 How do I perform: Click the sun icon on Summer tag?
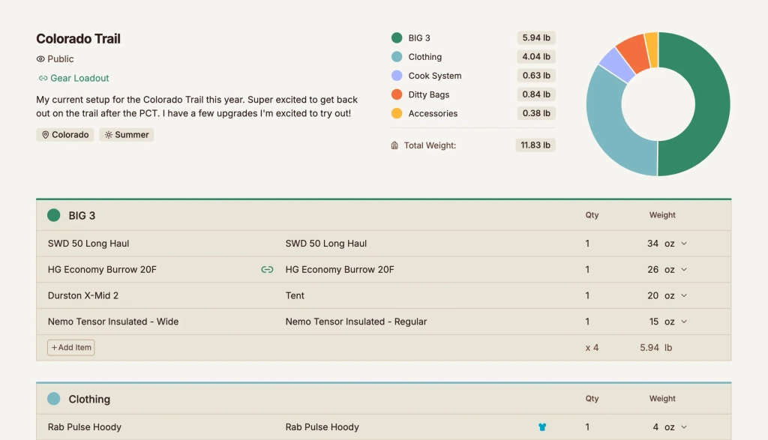tap(108, 135)
